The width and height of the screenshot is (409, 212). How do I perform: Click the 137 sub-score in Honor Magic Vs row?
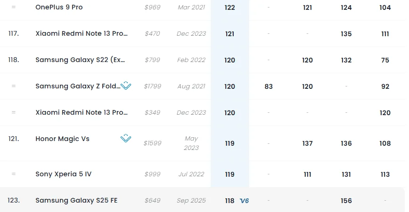(307, 143)
